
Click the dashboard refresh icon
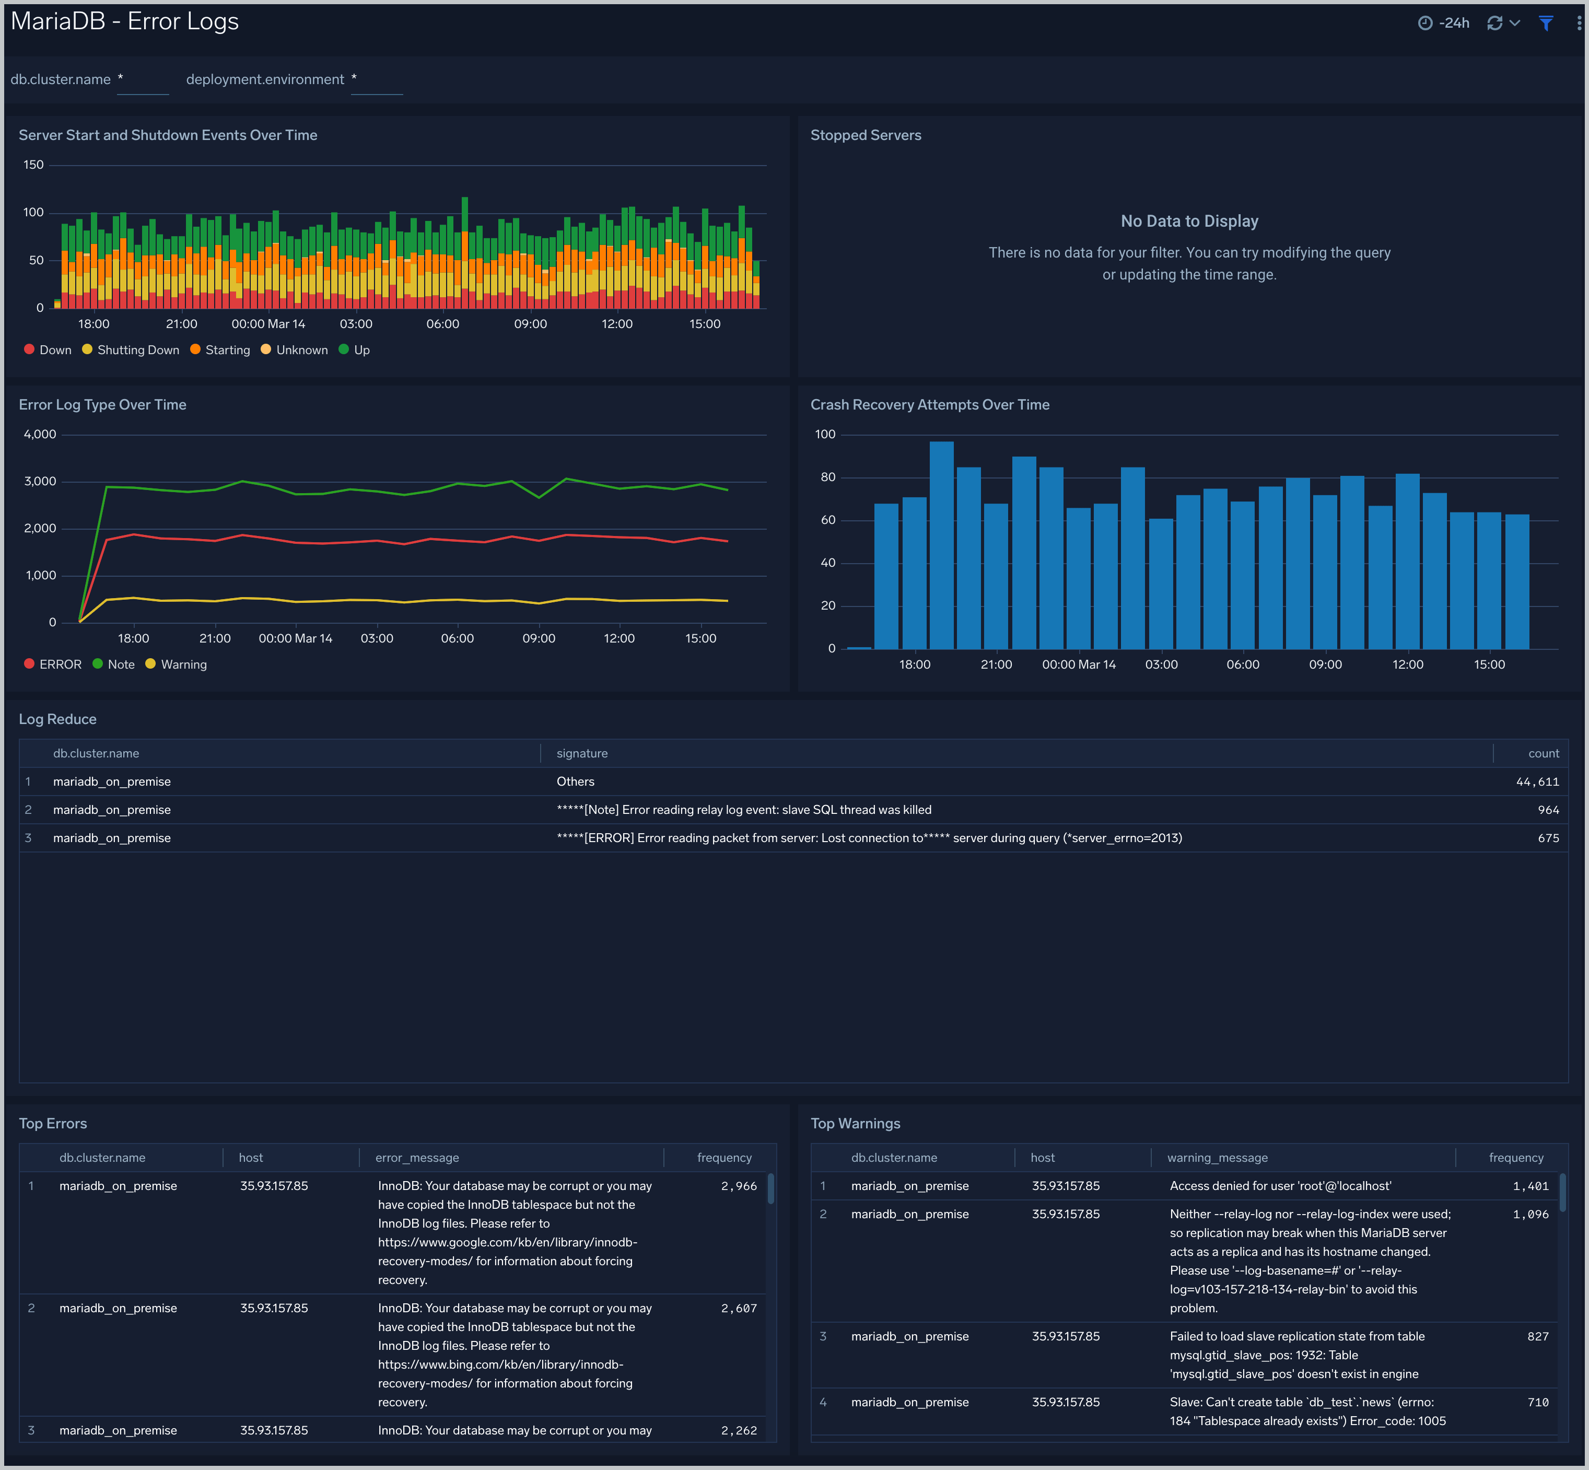click(x=1494, y=23)
